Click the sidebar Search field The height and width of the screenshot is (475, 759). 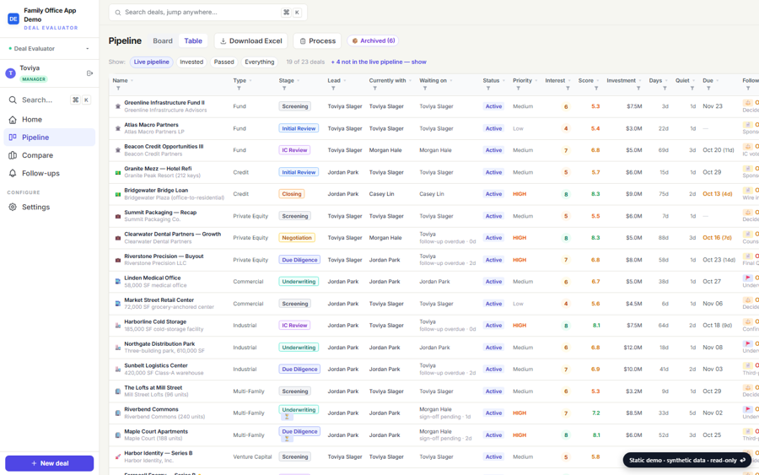point(50,100)
